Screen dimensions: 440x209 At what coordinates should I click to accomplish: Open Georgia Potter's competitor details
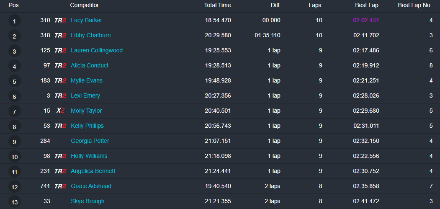pos(90,141)
